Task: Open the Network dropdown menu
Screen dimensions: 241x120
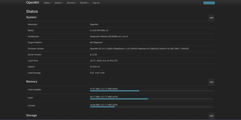Action: click(x=85, y=3)
